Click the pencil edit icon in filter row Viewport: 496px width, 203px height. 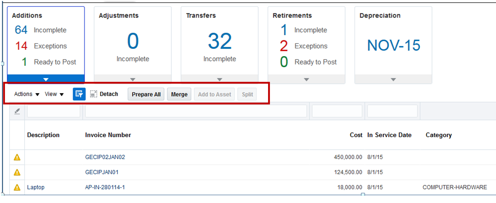point(17,111)
